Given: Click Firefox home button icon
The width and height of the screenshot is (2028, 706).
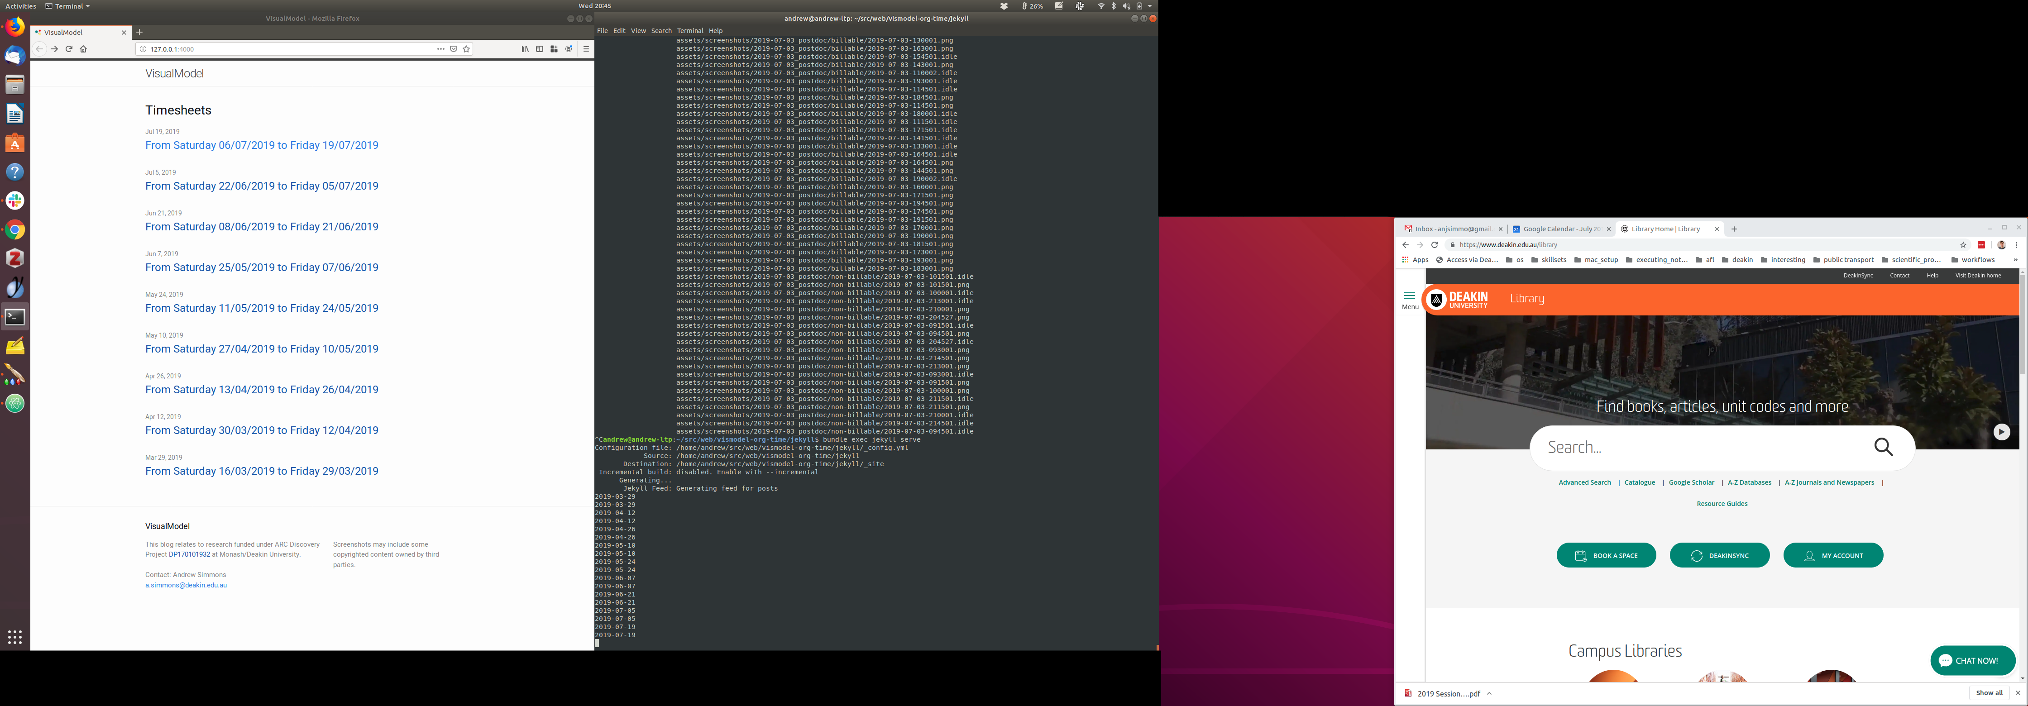Looking at the screenshot, I should click(83, 49).
